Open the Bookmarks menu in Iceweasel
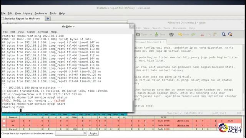 41,13
